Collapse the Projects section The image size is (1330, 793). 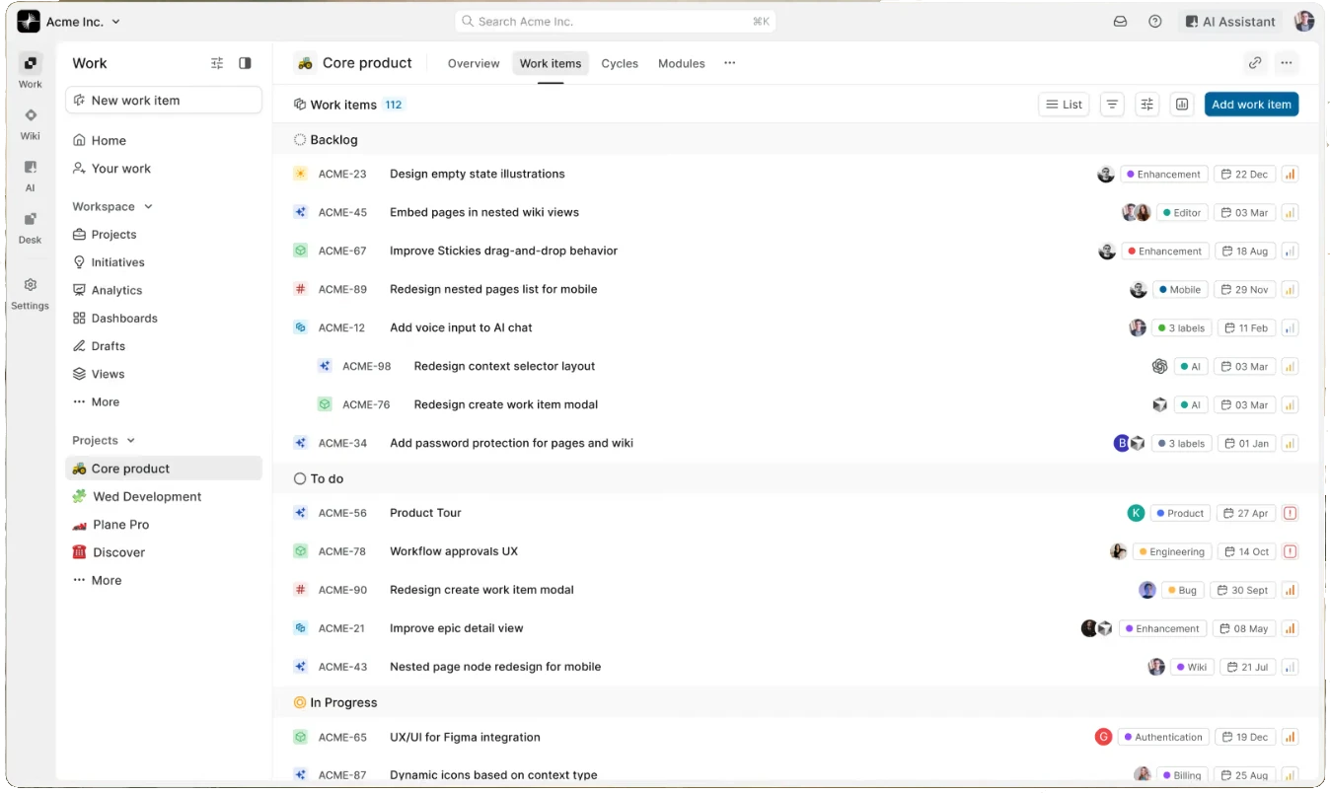(x=104, y=441)
